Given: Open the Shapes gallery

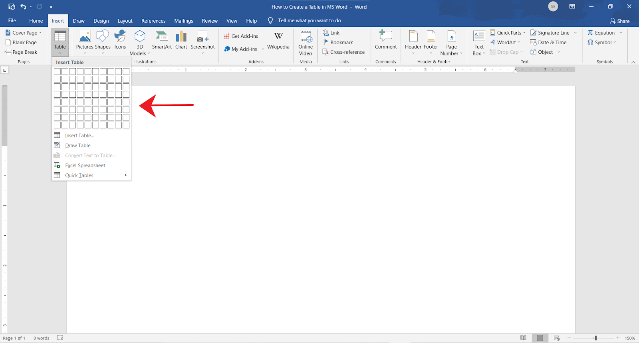Looking at the screenshot, I should (x=103, y=42).
